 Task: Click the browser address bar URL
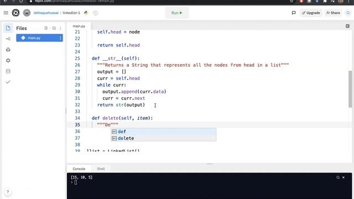tap(75, 1)
